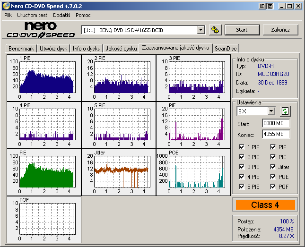305x247 pixels.
Task: Click the Zakończ button
Action: point(280,30)
